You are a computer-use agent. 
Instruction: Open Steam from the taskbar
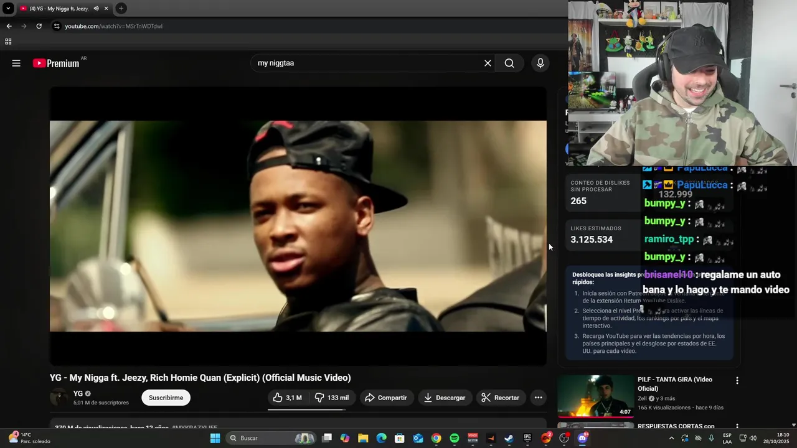click(509, 438)
